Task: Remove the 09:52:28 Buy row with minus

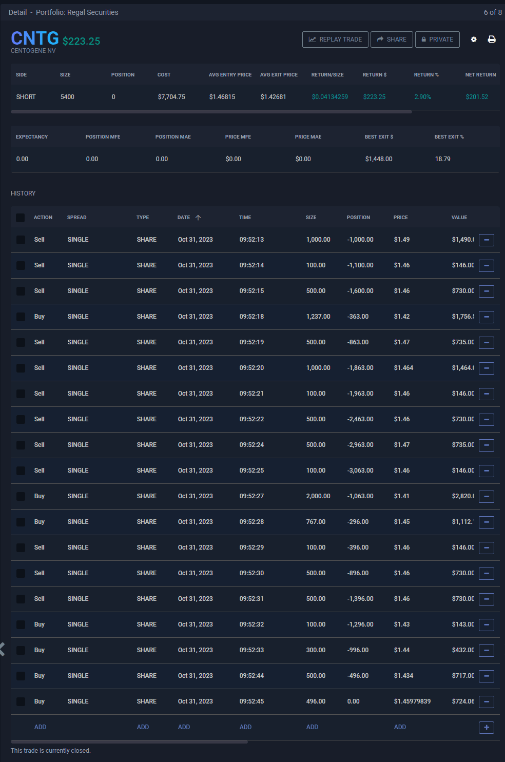Action: click(487, 522)
